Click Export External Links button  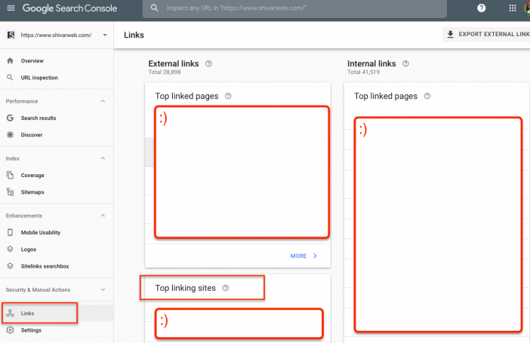tap(487, 35)
